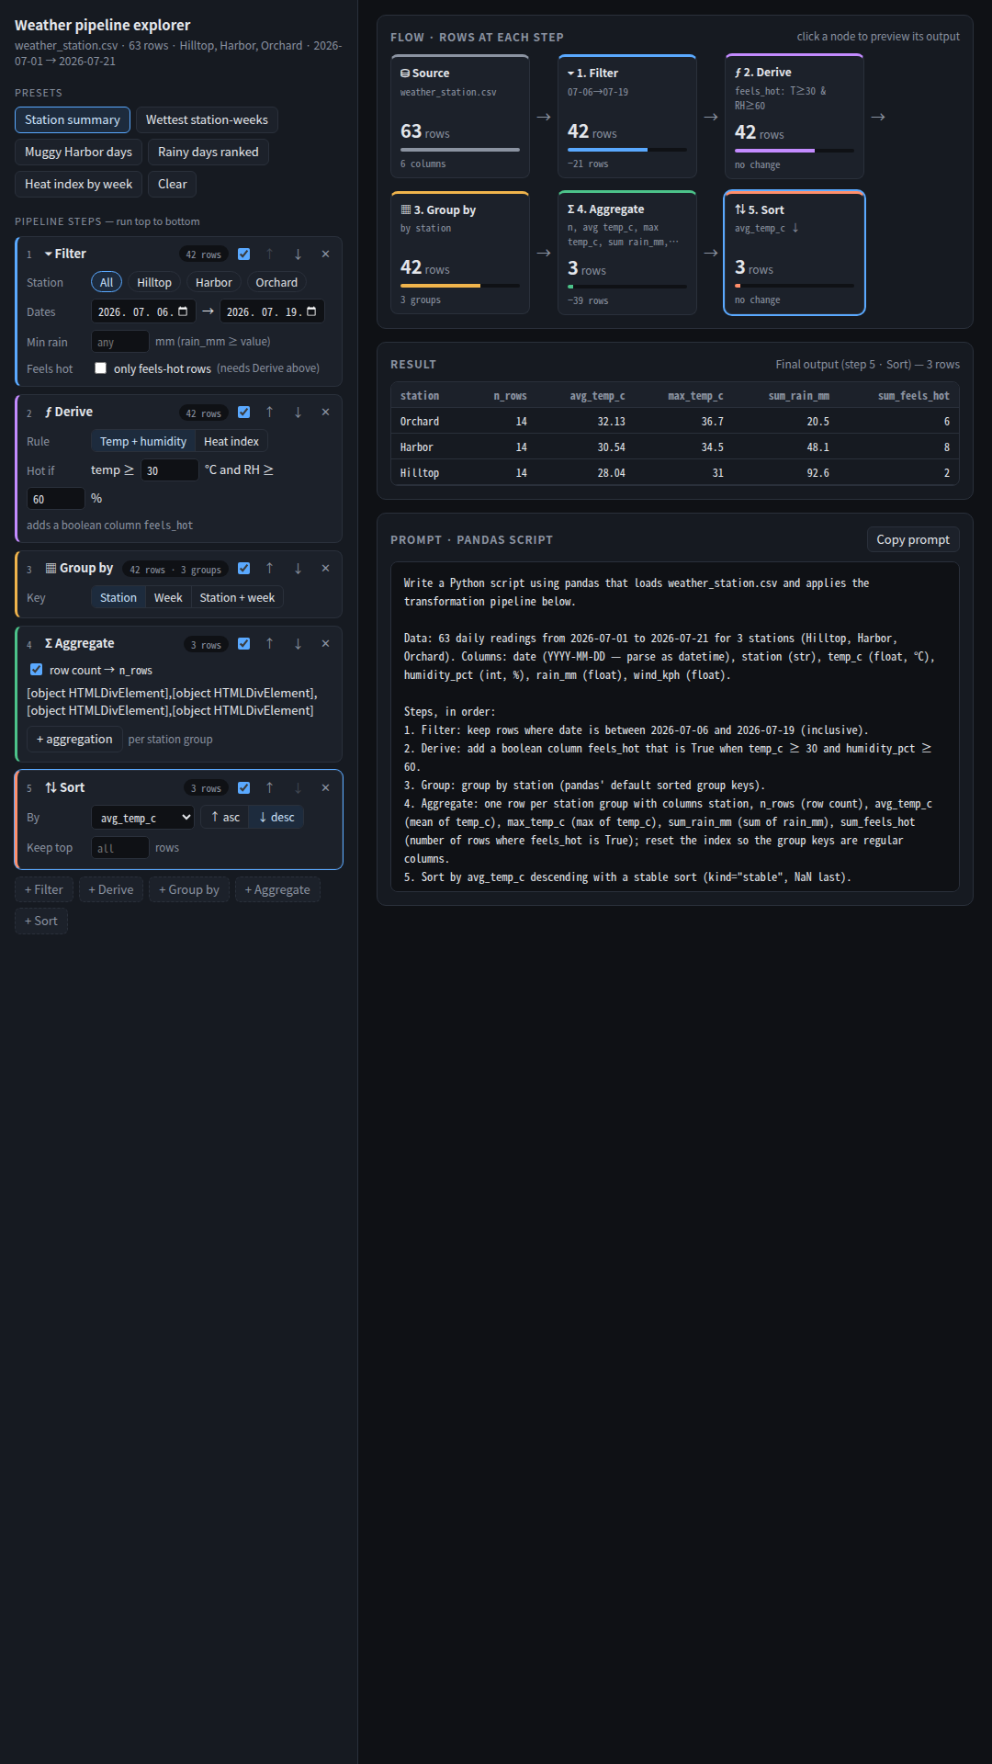
Task: Add a new aggregation
Action: pos(74,740)
